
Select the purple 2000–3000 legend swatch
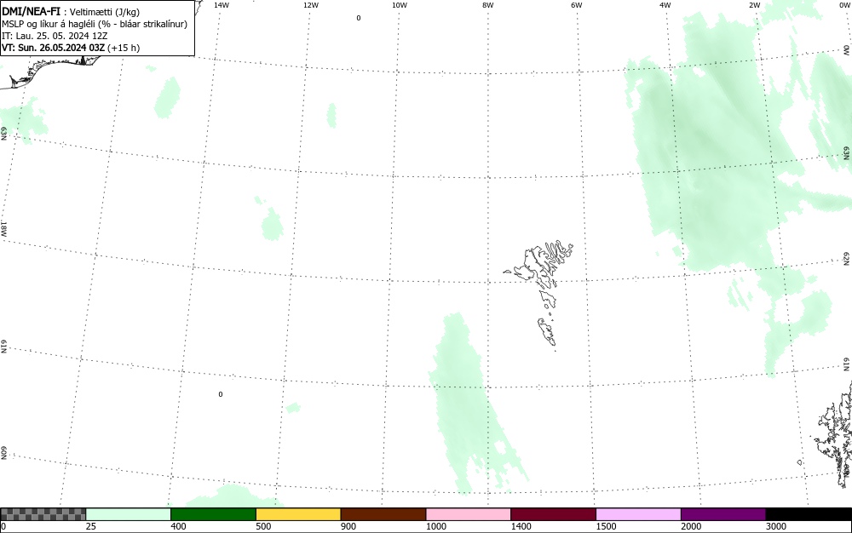coord(723,514)
